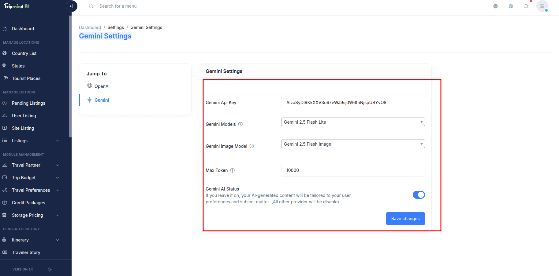Show the Max Token help icon

(x=233, y=170)
